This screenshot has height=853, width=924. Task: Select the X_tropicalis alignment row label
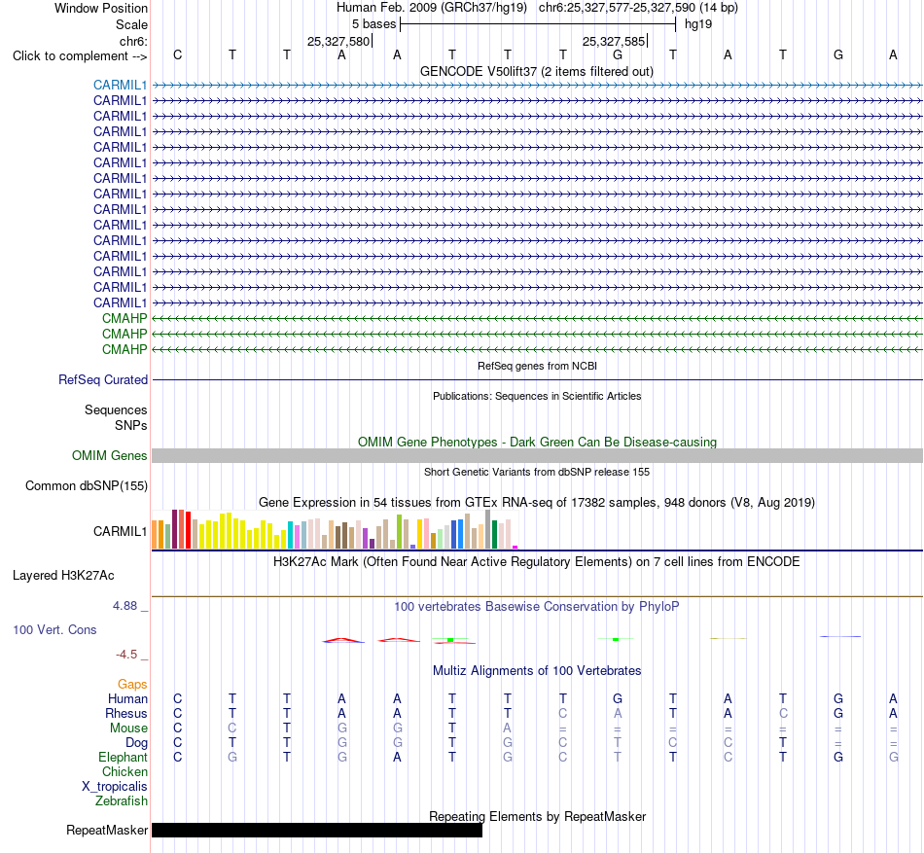point(115,787)
